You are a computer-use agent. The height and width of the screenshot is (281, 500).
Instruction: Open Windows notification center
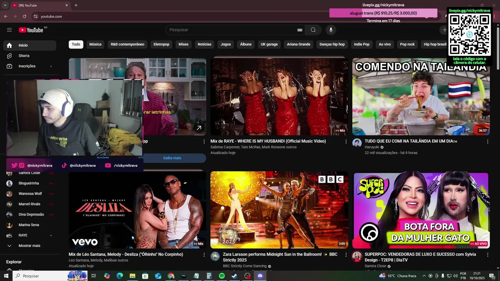[492, 276]
